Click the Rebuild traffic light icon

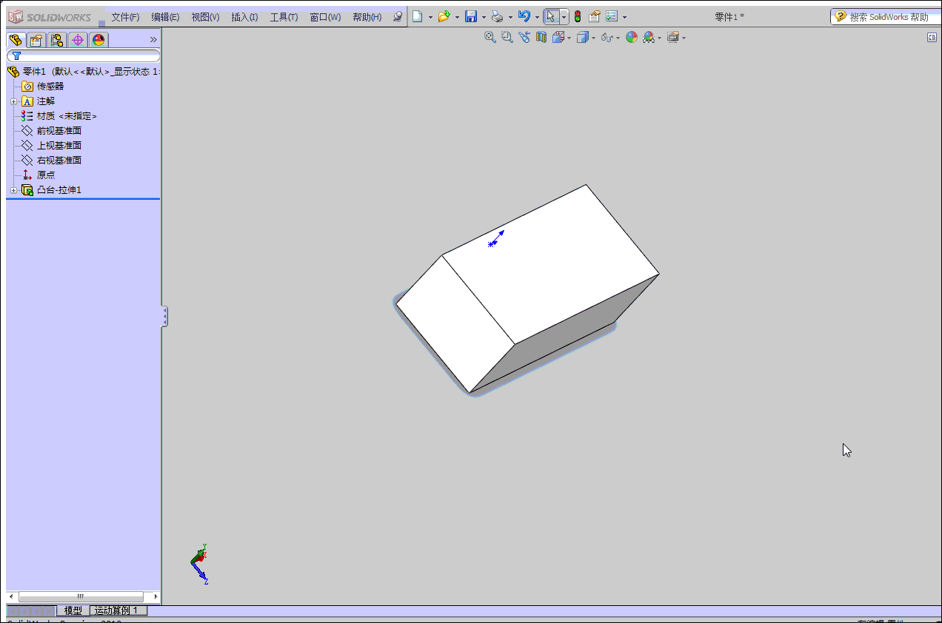tap(578, 16)
